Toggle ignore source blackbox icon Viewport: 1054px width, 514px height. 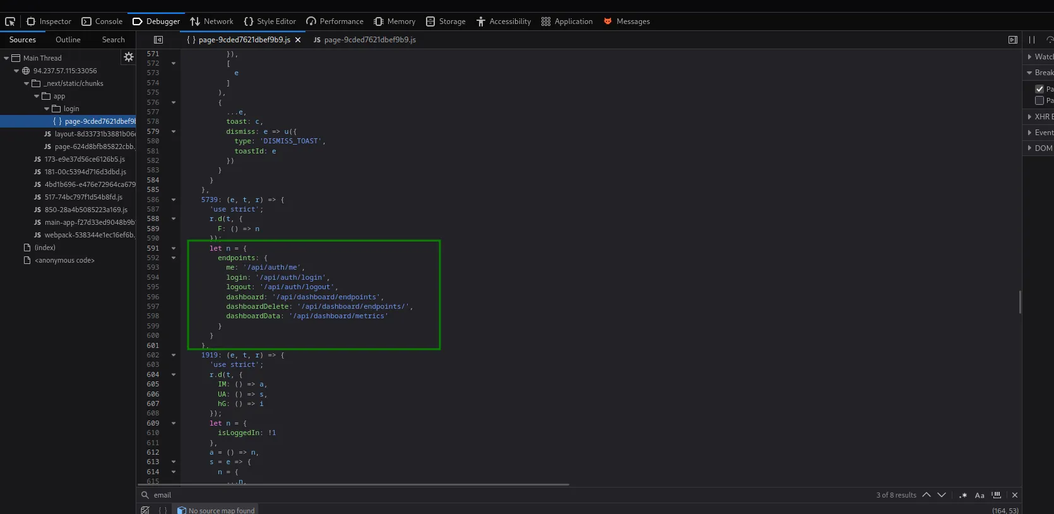tap(145, 510)
